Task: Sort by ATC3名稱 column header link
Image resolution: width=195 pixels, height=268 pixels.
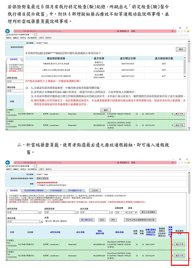Action: click(55, 232)
